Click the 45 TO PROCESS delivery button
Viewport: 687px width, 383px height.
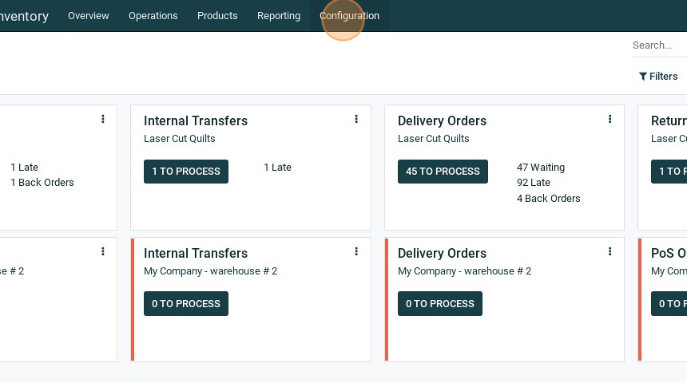coord(443,172)
